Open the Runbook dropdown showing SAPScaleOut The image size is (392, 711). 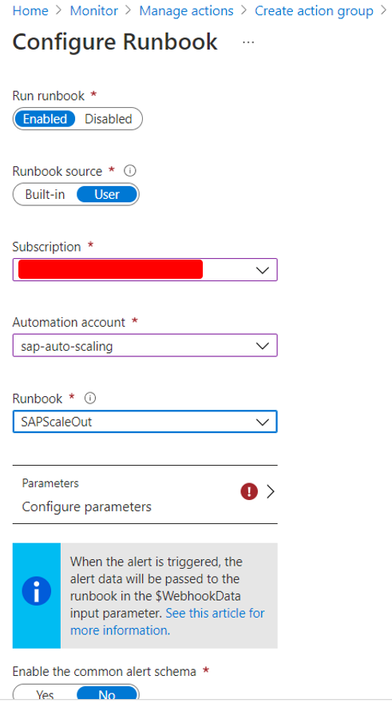[x=145, y=422]
